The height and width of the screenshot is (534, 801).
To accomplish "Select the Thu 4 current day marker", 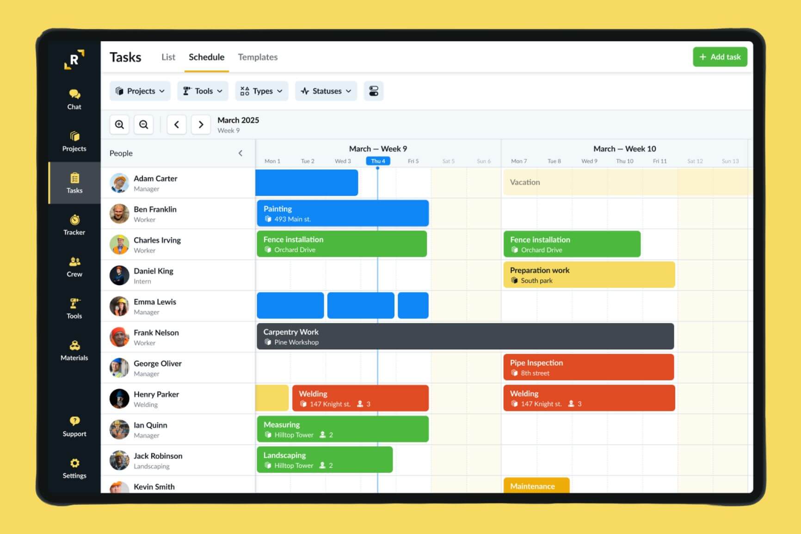I will (378, 161).
